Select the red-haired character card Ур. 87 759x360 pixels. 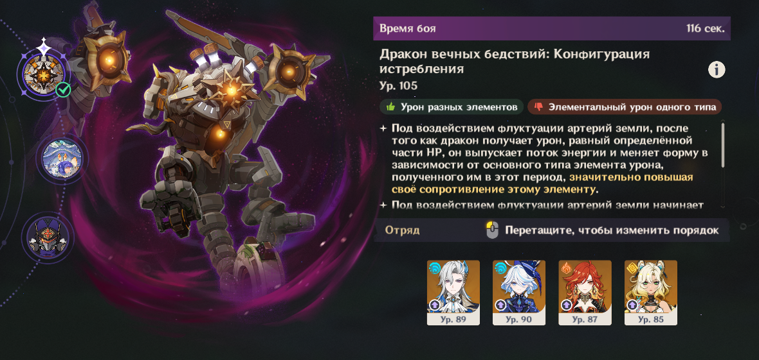tap(585, 293)
